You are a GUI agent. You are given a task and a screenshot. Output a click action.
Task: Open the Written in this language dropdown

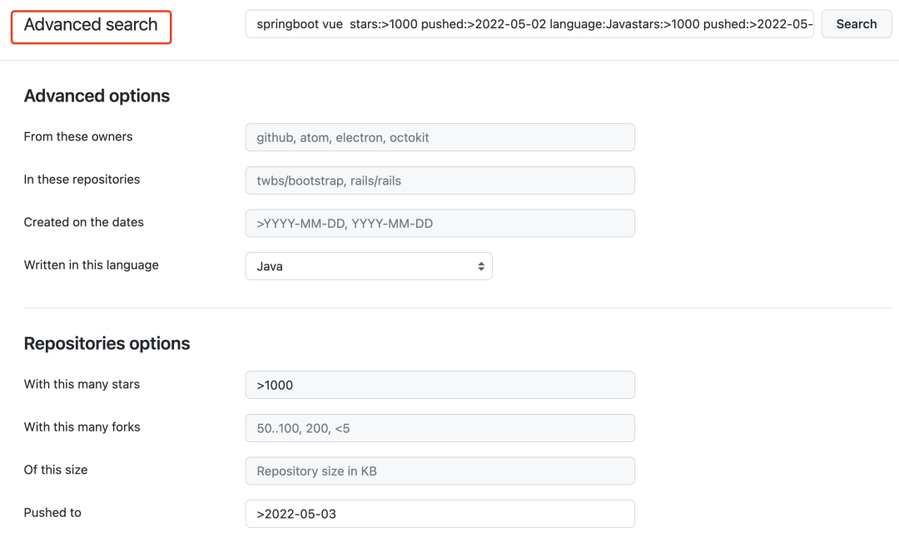(x=369, y=266)
